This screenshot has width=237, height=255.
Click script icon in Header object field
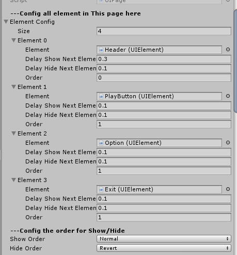click(x=101, y=50)
